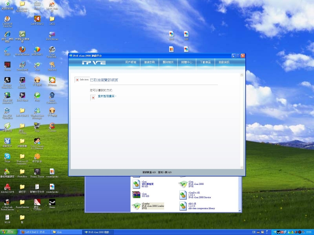Launch DAEMON Tools desktop shortcut
Viewport: 314px width, 235px height.
7,19
